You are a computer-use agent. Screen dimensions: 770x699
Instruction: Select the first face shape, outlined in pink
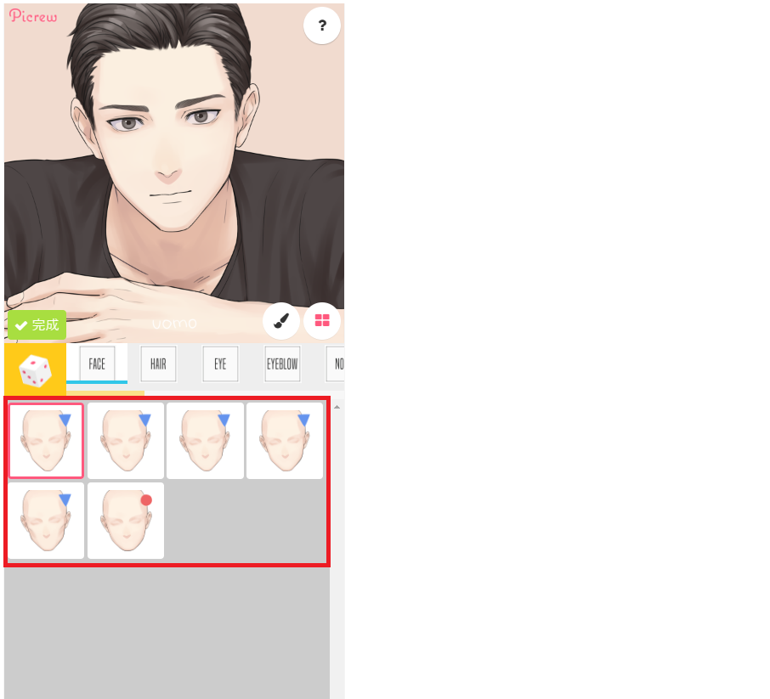(x=46, y=441)
